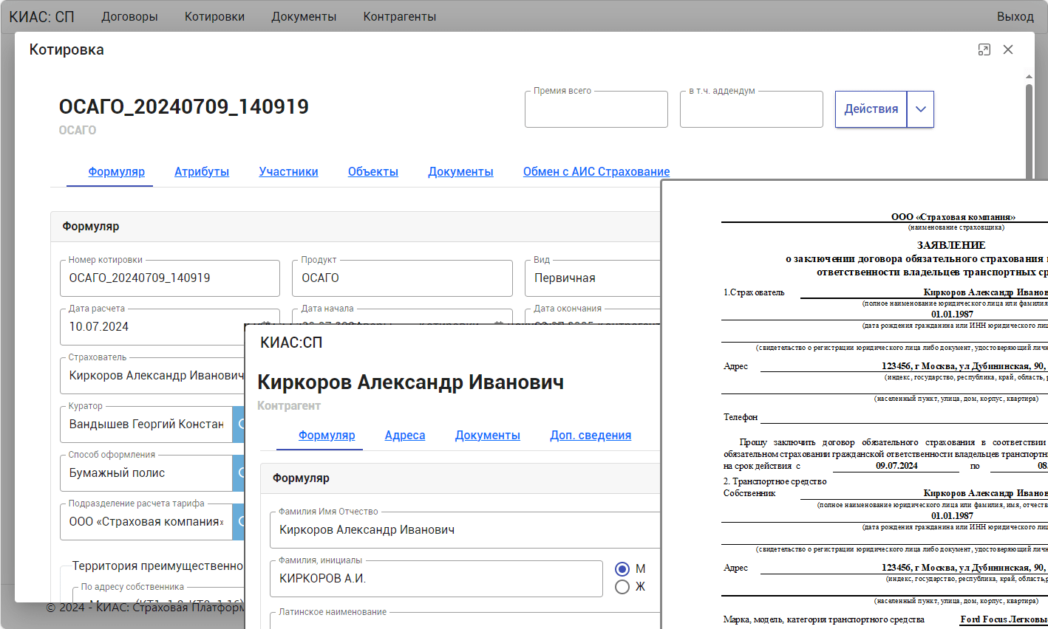Click blue lookup button in Подразделение расчета тарифа
This screenshot has width=1048, height=629.
pyautogui.click(x=239, y=522)
